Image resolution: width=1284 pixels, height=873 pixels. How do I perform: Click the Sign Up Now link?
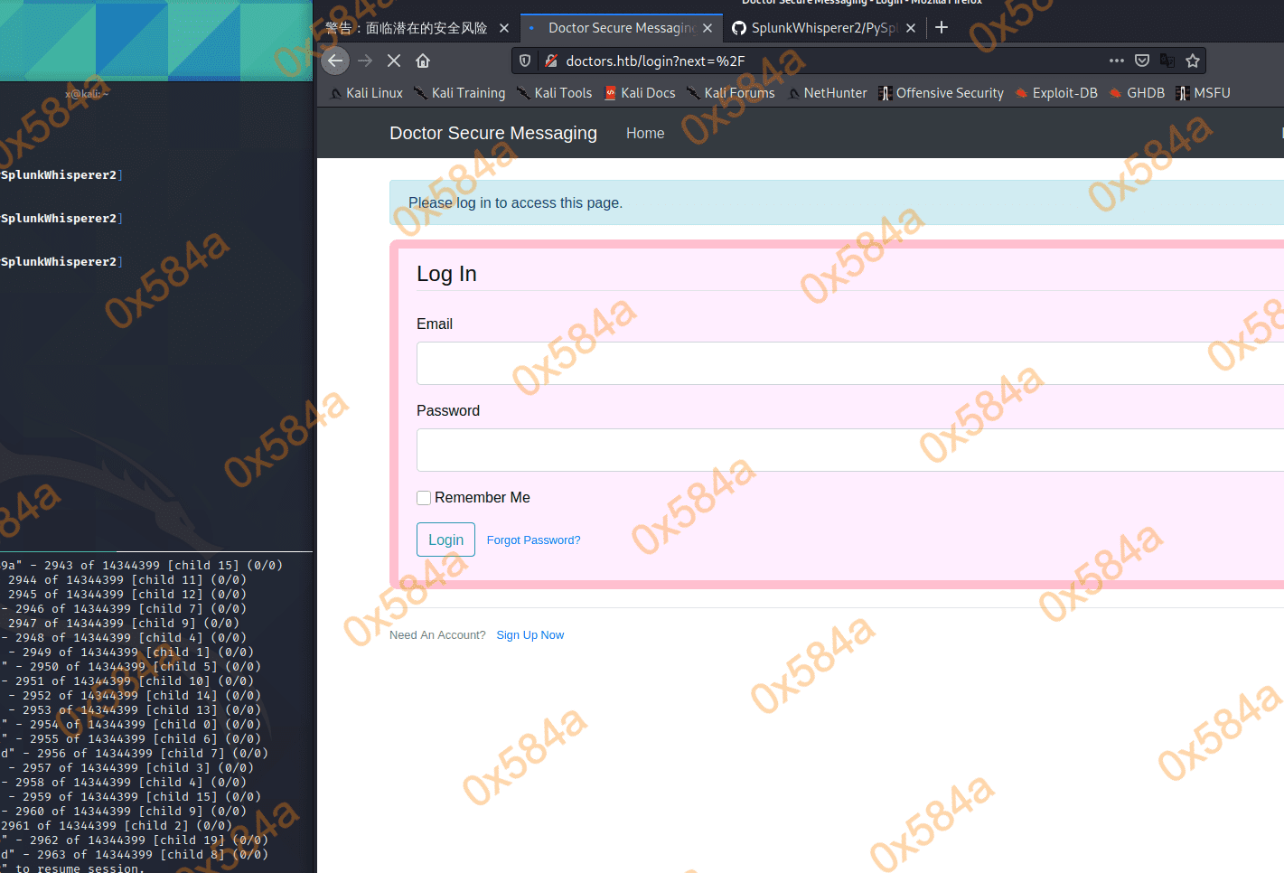(530, 635)
